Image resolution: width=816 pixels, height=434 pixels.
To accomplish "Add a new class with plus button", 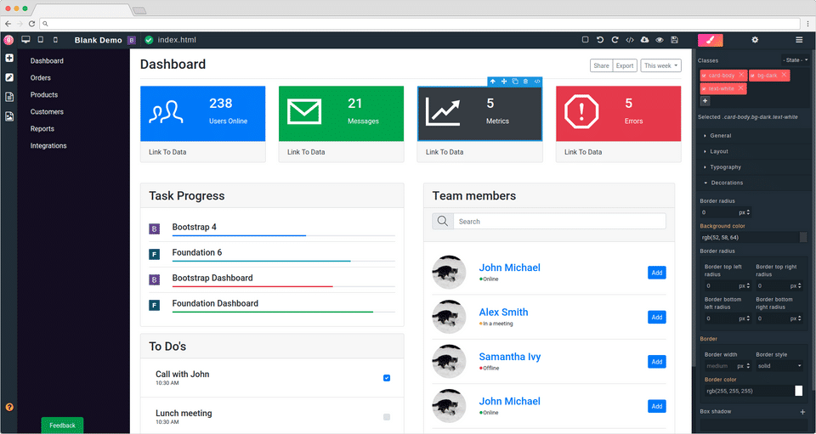I will pos(705,101).
